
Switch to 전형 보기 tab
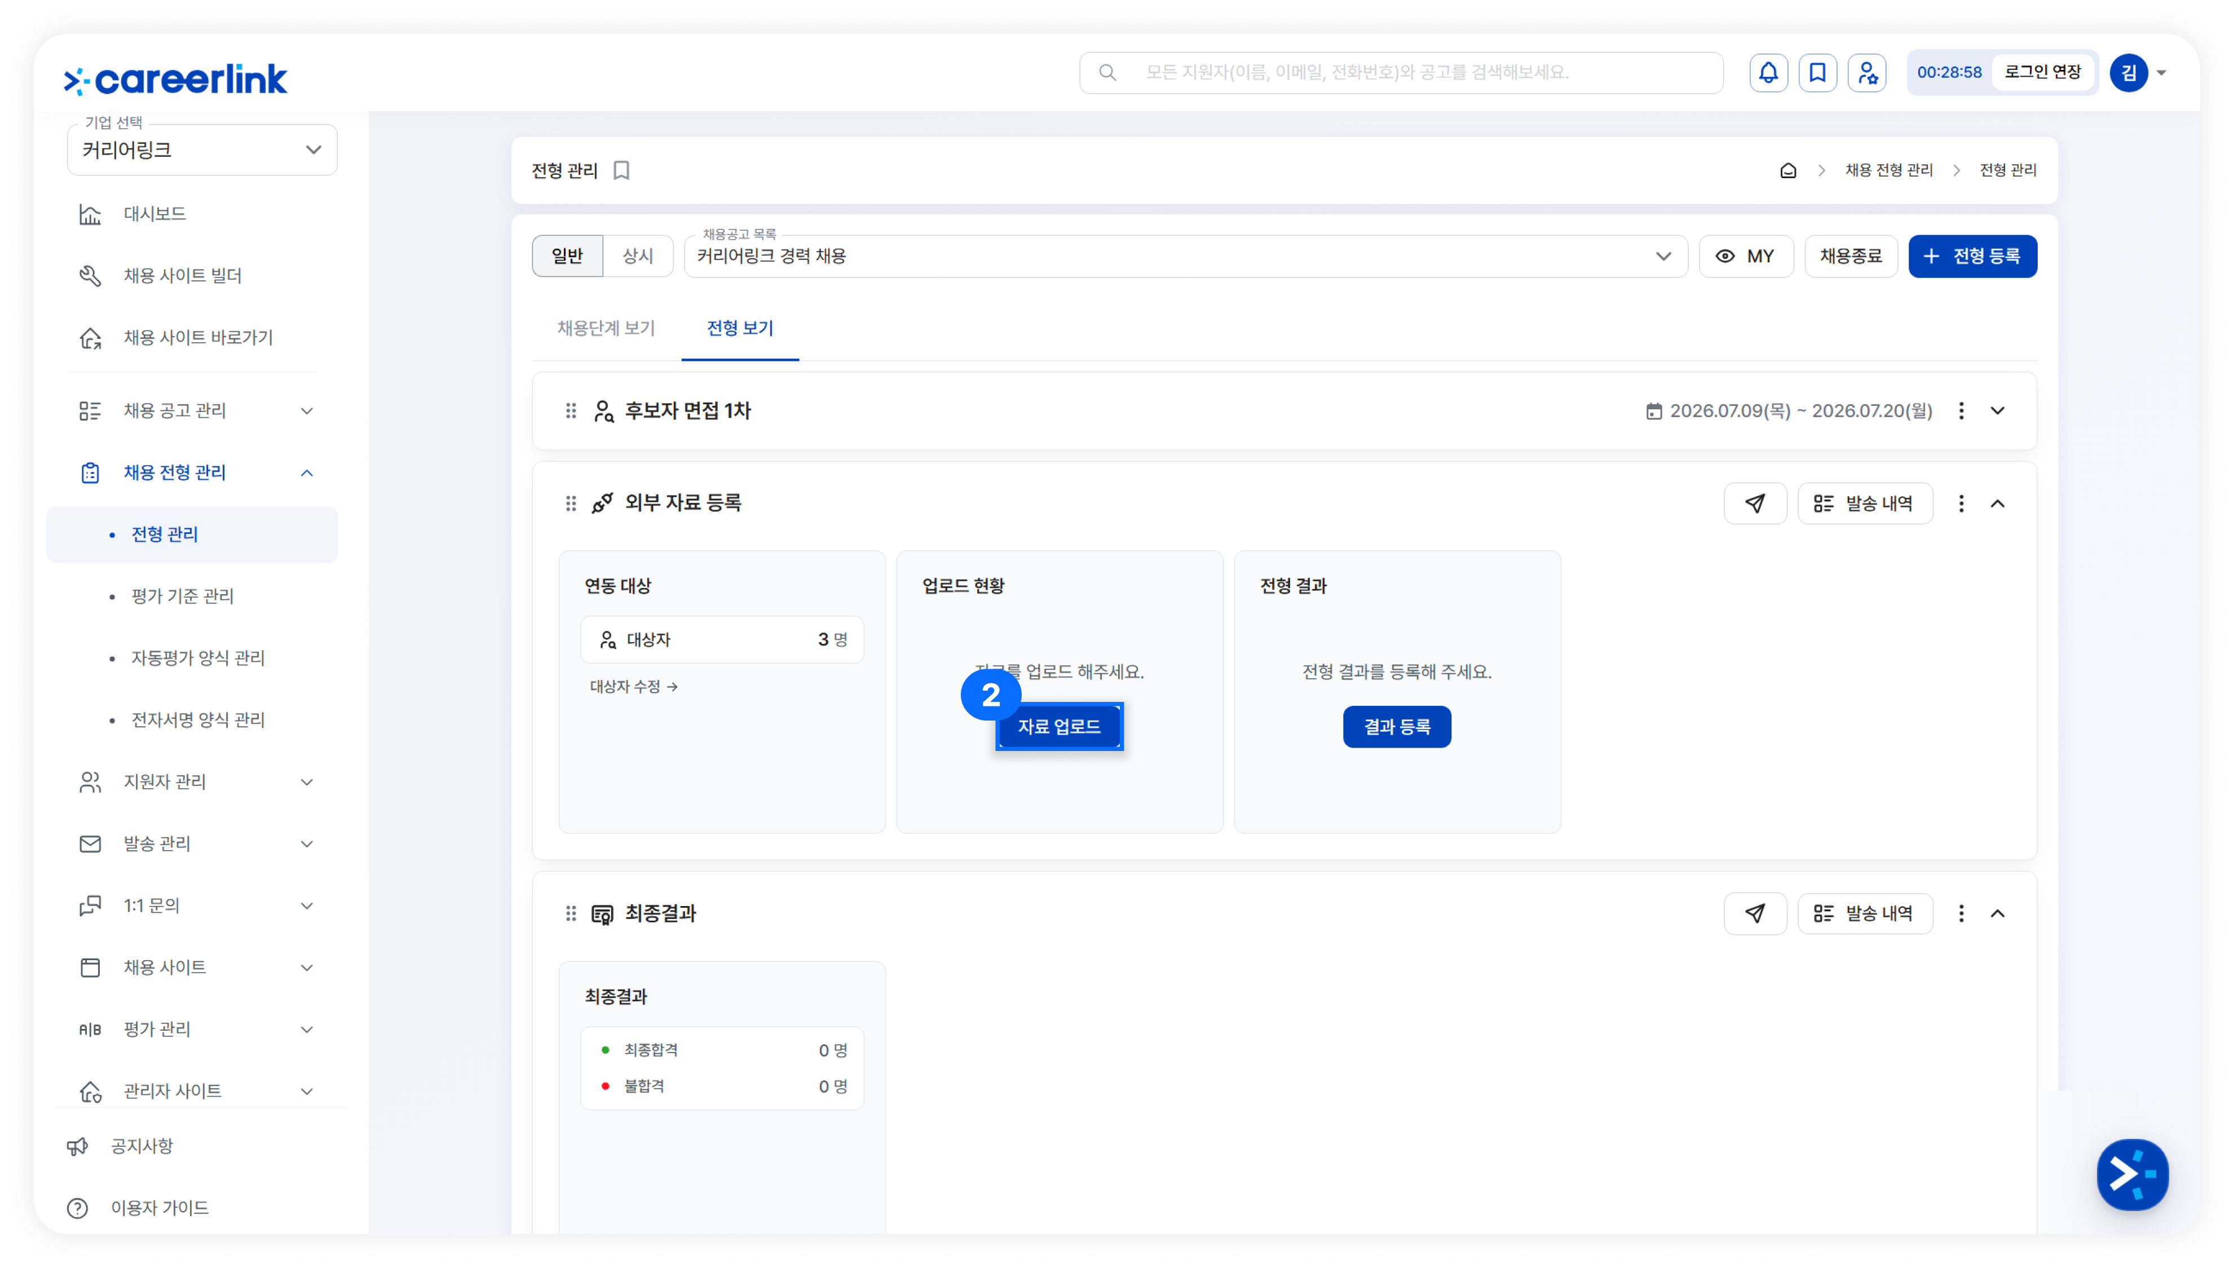tap(739, 328)
